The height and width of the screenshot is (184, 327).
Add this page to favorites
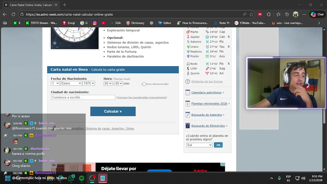pos(251,15)
